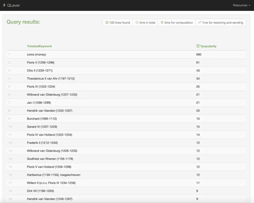This screenshot has height=203, width=254.
Task: Click the '3ms for computation' button
Action: point(177,23)
